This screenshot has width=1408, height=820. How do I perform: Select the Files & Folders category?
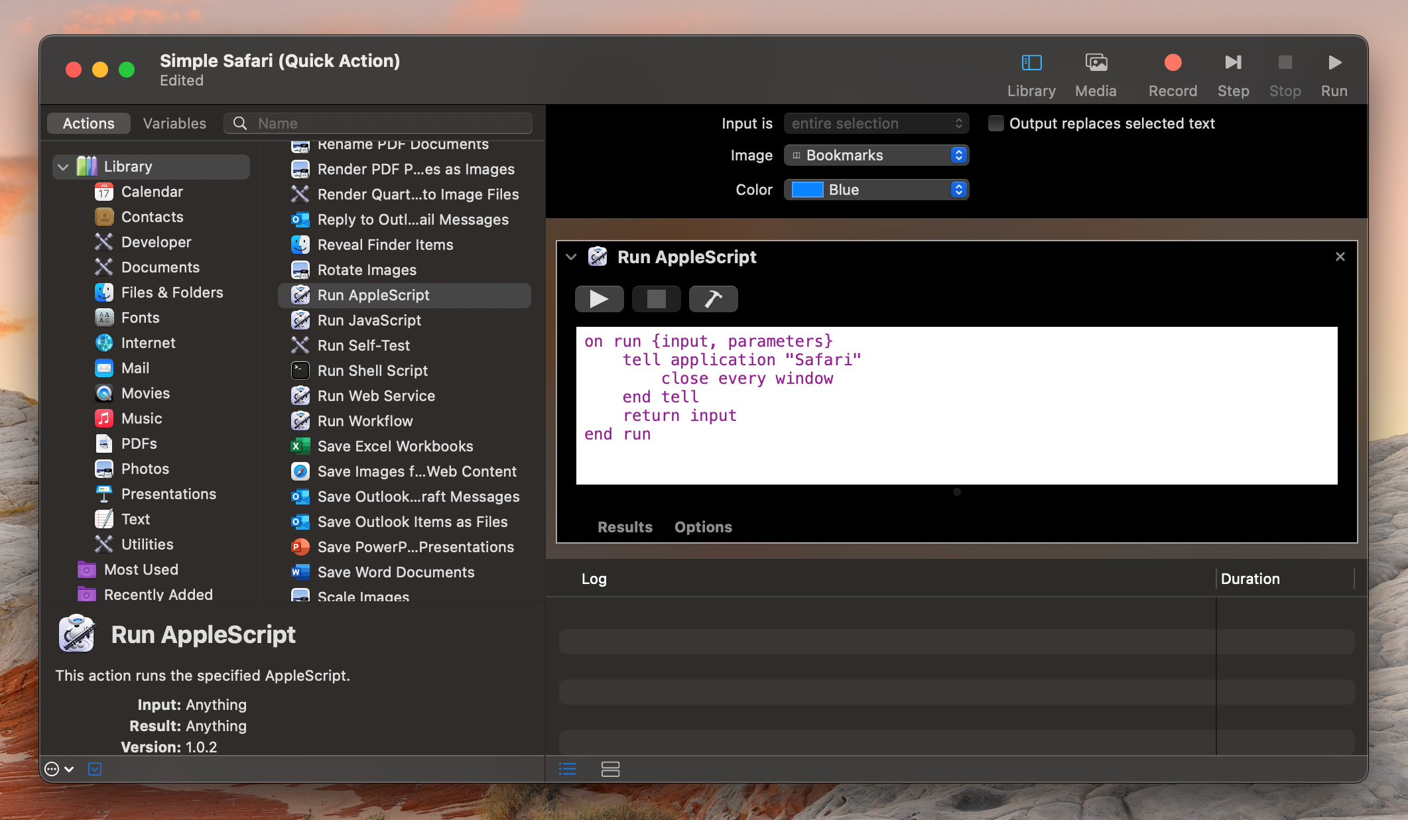click(172, 292)
